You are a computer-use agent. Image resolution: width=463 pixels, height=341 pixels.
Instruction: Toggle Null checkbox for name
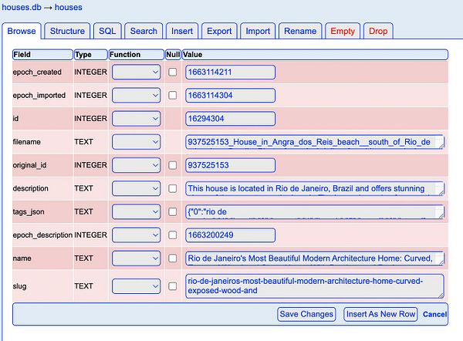[x=172, y=258]
